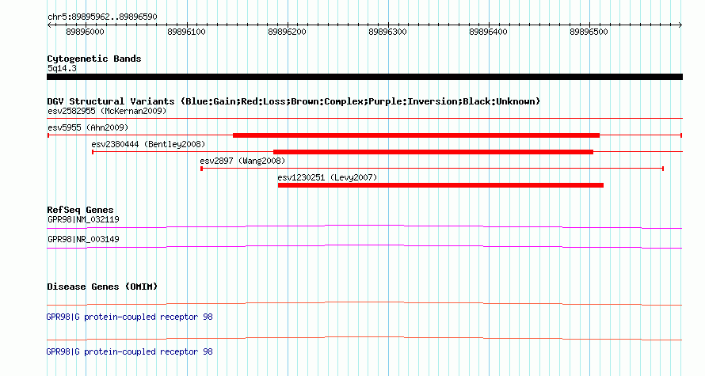Click ruler position 89896500
Screen dimensions: 705x376
click(x=589, y=32)
